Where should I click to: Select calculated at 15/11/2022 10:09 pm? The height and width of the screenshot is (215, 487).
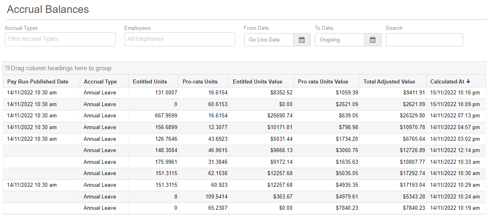click(455, 104)
